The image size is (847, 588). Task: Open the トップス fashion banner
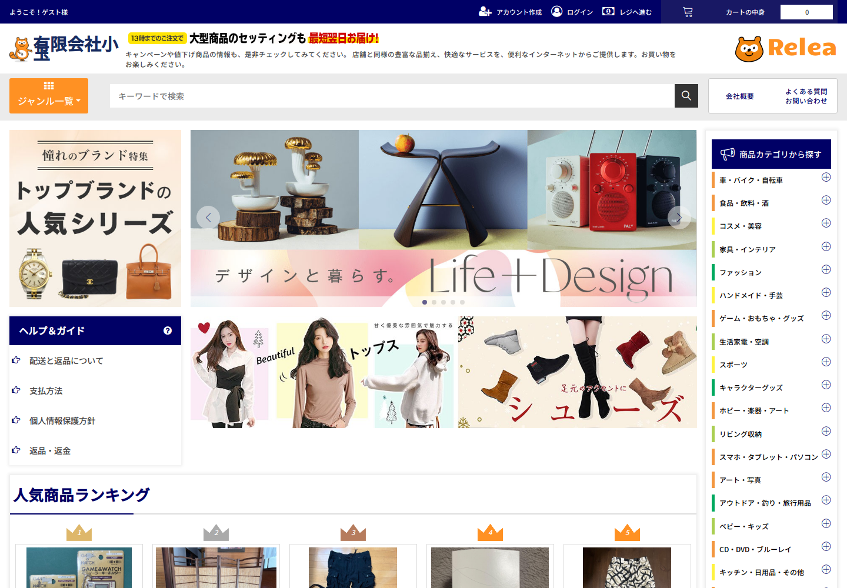[322, 372]
